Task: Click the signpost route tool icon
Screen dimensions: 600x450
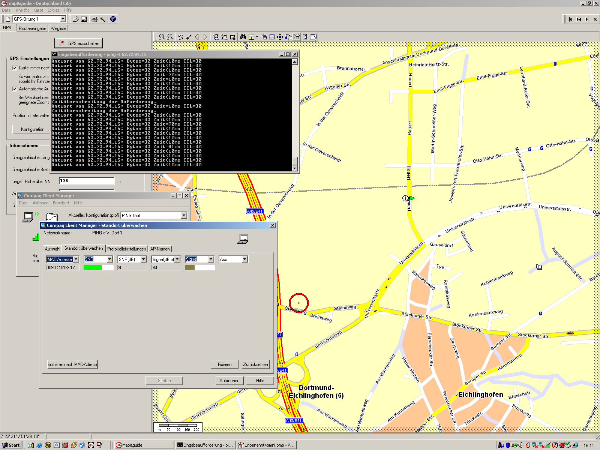Action: point(297,37)
